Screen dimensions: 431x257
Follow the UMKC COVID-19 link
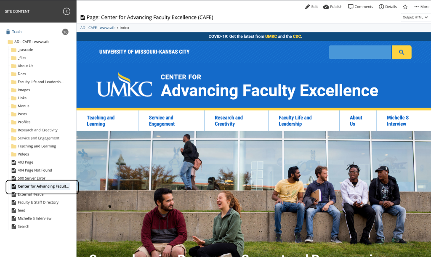(x=271, y=36)
